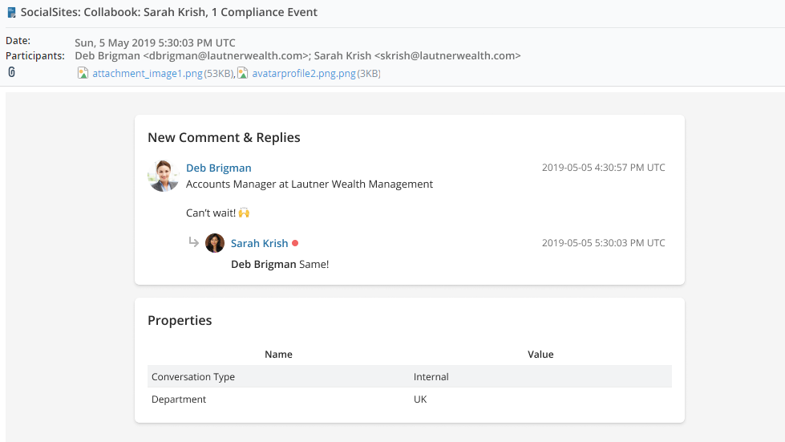Open Deb Brigman's profile photo
The width and height of the screenshot is (785, 442).
[x=164, y=176]
